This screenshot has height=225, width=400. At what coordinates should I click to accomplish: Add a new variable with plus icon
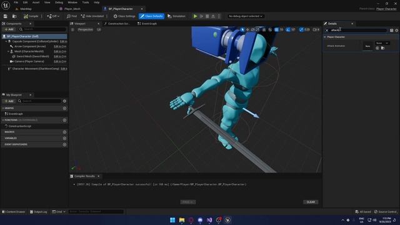[x=64, y=138]
